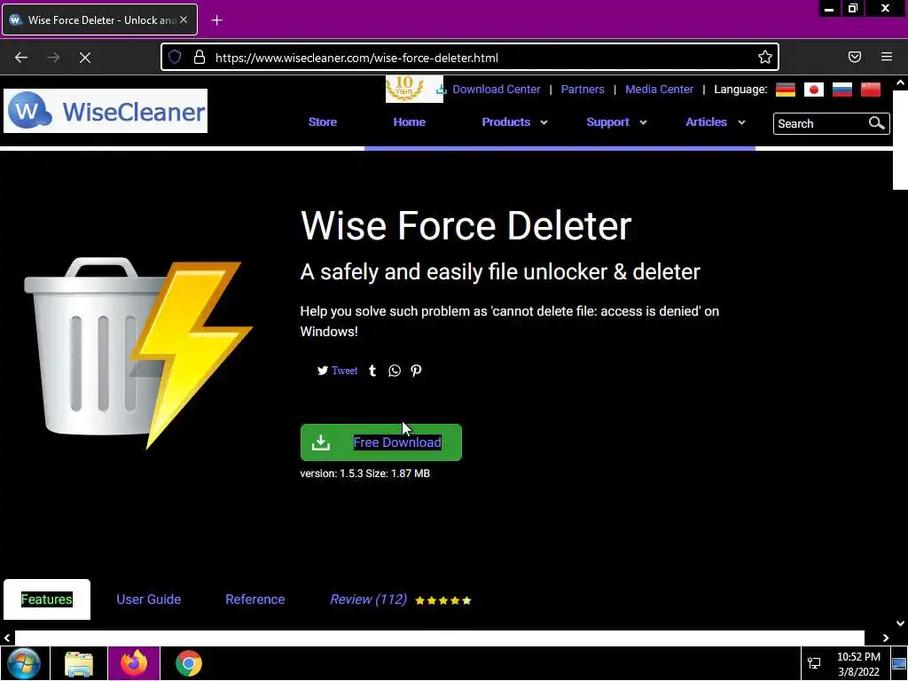The width and height of the screenshot is (908, 681).
Task: Open Google Chrome from the taskbar
Action: point(189,663)
